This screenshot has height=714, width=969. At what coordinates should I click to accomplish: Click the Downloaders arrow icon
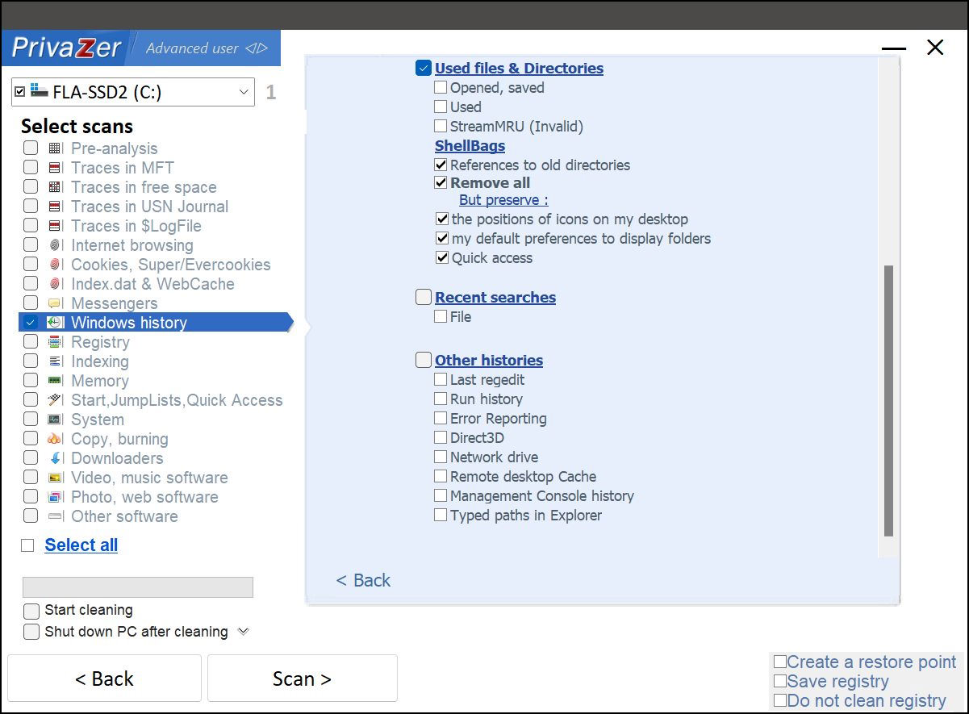[x=55, y=458]
